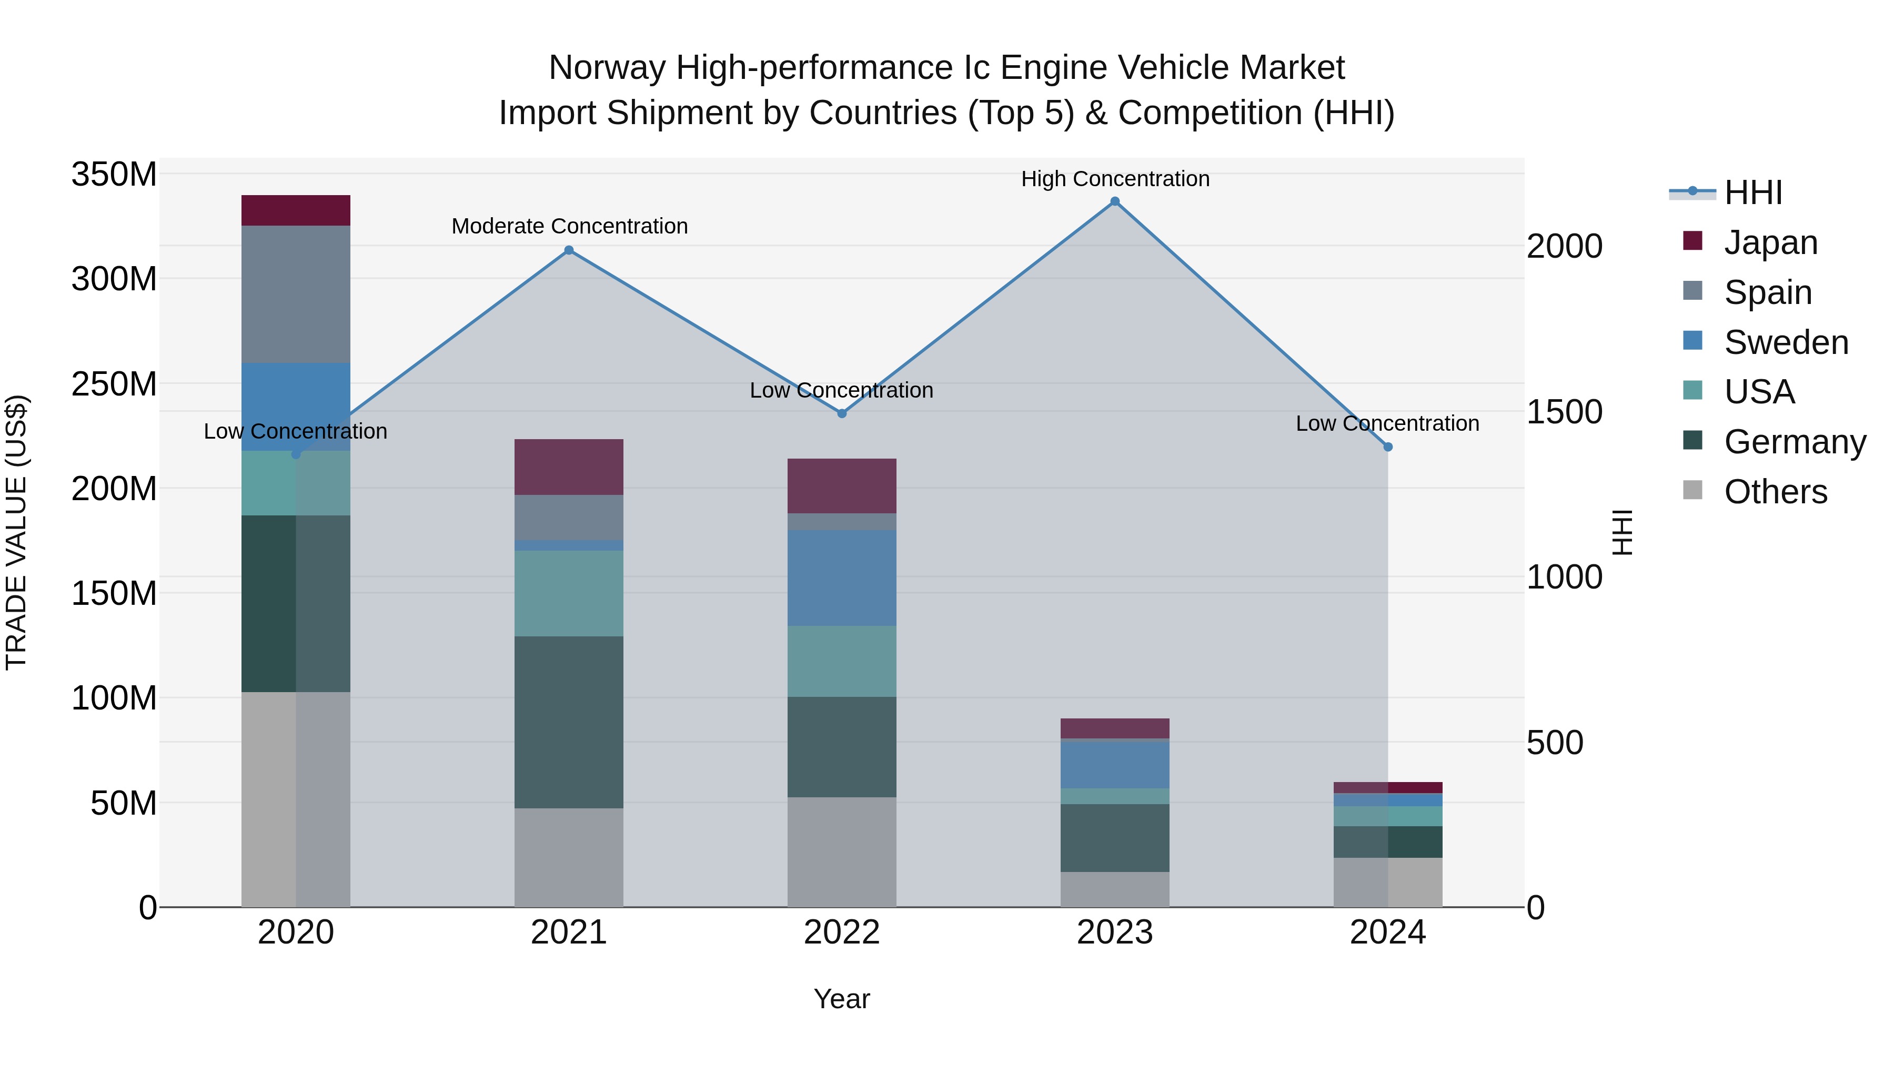Click the 2021 x-axis label
Screen dimensions: 1894x1065
(568, 932)
